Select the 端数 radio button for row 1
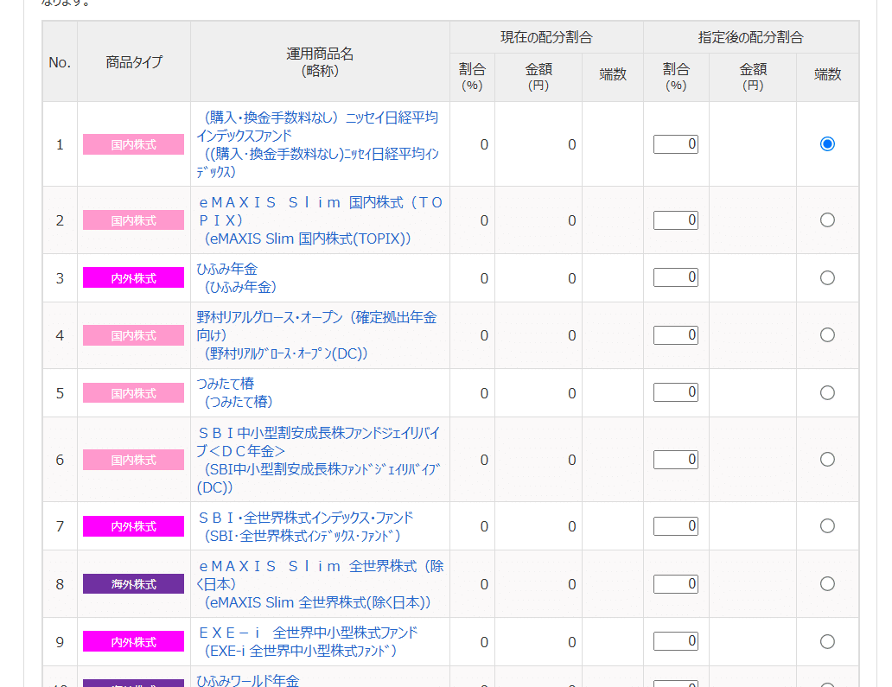Screen dimensions: 892x687 click(x=827, y=144)
